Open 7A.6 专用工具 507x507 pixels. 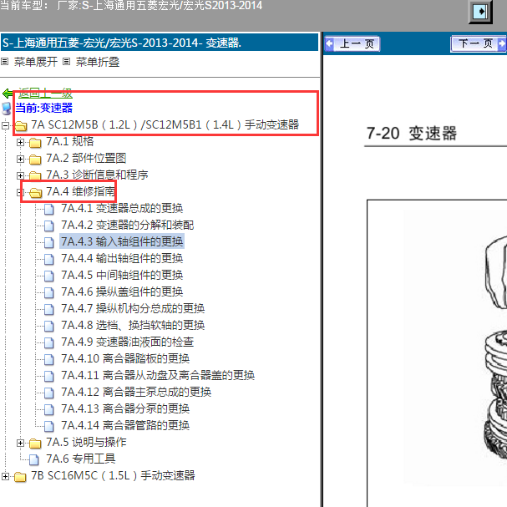point(80,459)
